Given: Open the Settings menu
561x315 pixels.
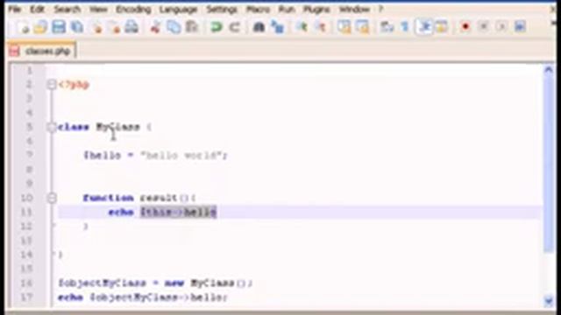Looking at the screenshot, I should click(x=222, y=10).
